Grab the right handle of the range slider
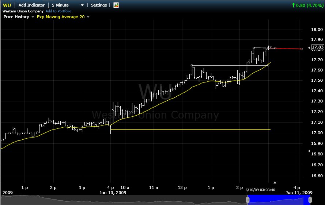 tap(310, 200)
